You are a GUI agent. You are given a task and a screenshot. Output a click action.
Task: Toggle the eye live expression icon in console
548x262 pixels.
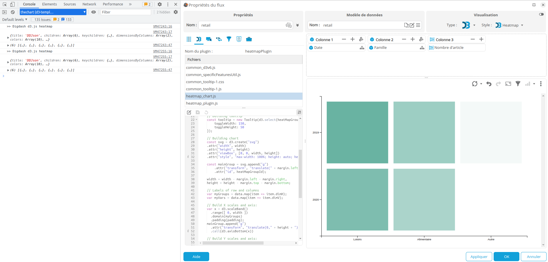[x=94, y=12]
